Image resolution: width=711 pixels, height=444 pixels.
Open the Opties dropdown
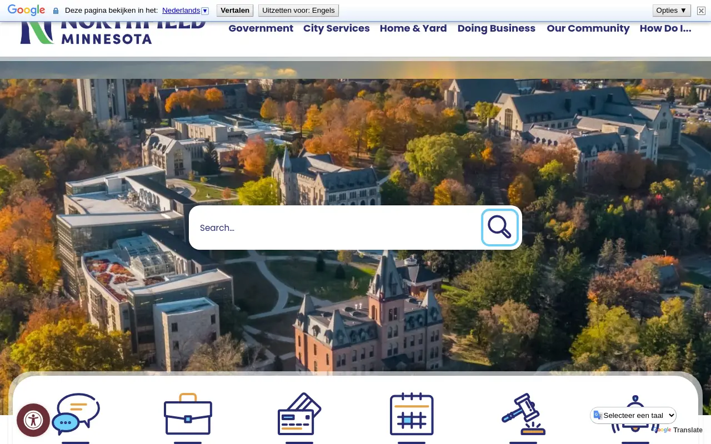672,11
